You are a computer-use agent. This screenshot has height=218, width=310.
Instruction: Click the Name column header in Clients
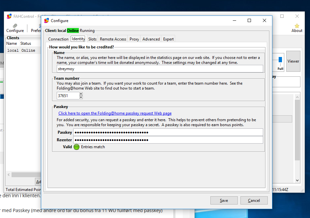[x=12, y=43]
